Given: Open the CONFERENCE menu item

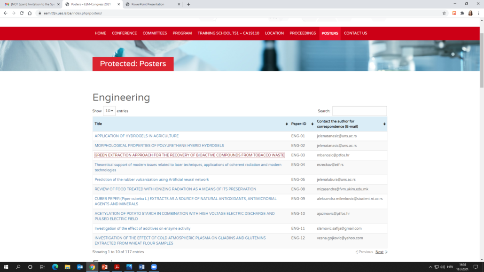Looking at the screenshot, I should [x=124, y=33].
